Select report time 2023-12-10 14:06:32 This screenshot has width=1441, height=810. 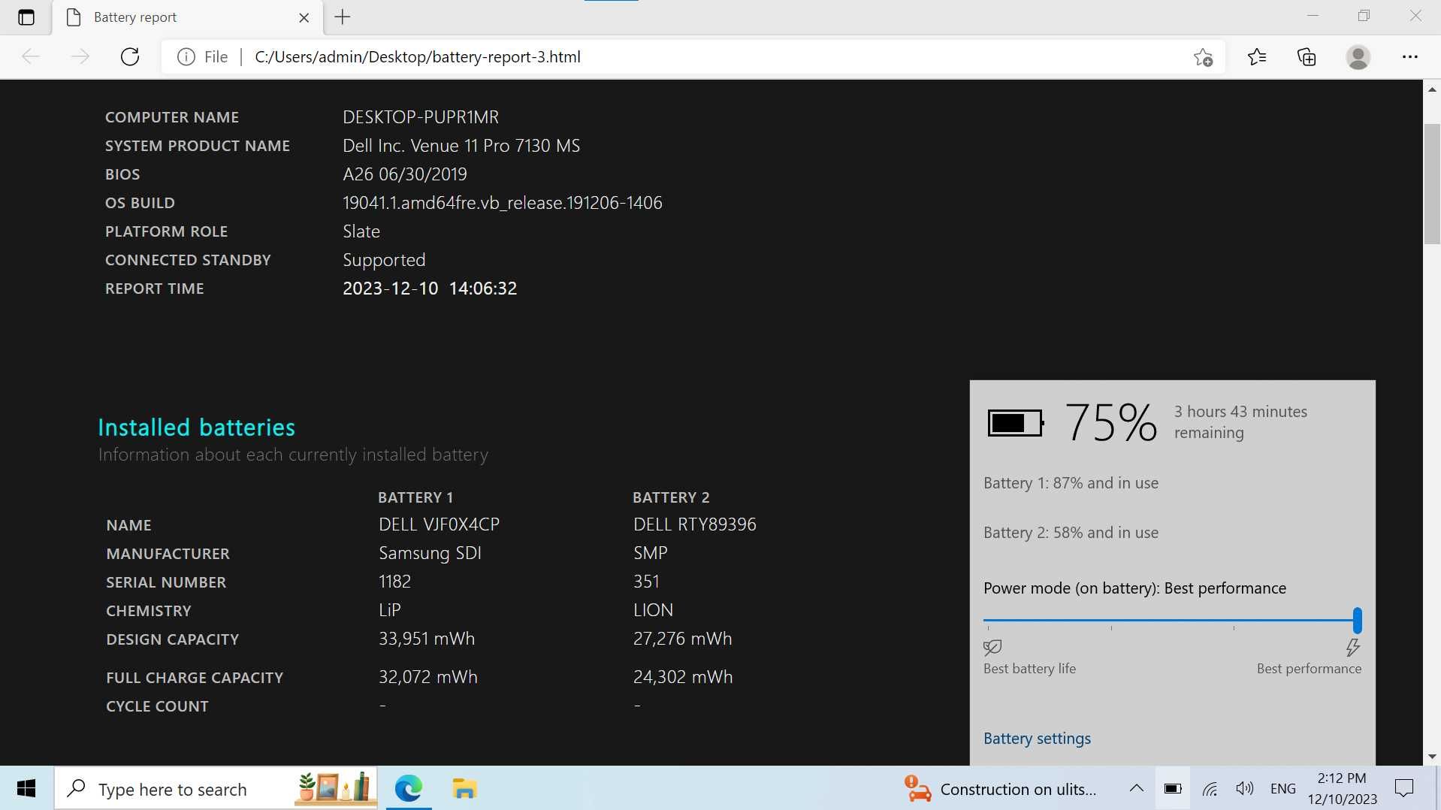(430, 289)
